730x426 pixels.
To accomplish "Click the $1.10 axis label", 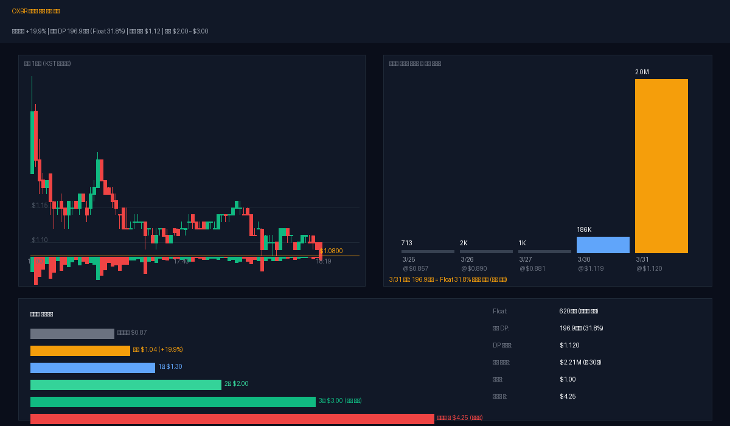I will 40,240.
